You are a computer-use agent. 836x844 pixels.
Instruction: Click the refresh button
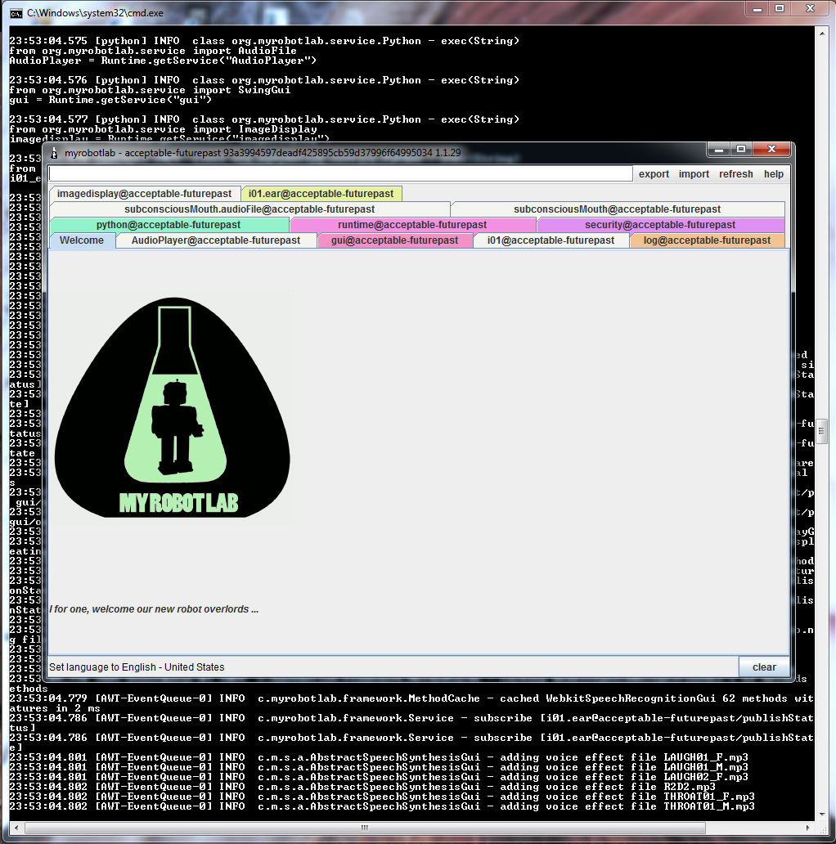pyautogui.click(x=736, y=174)
